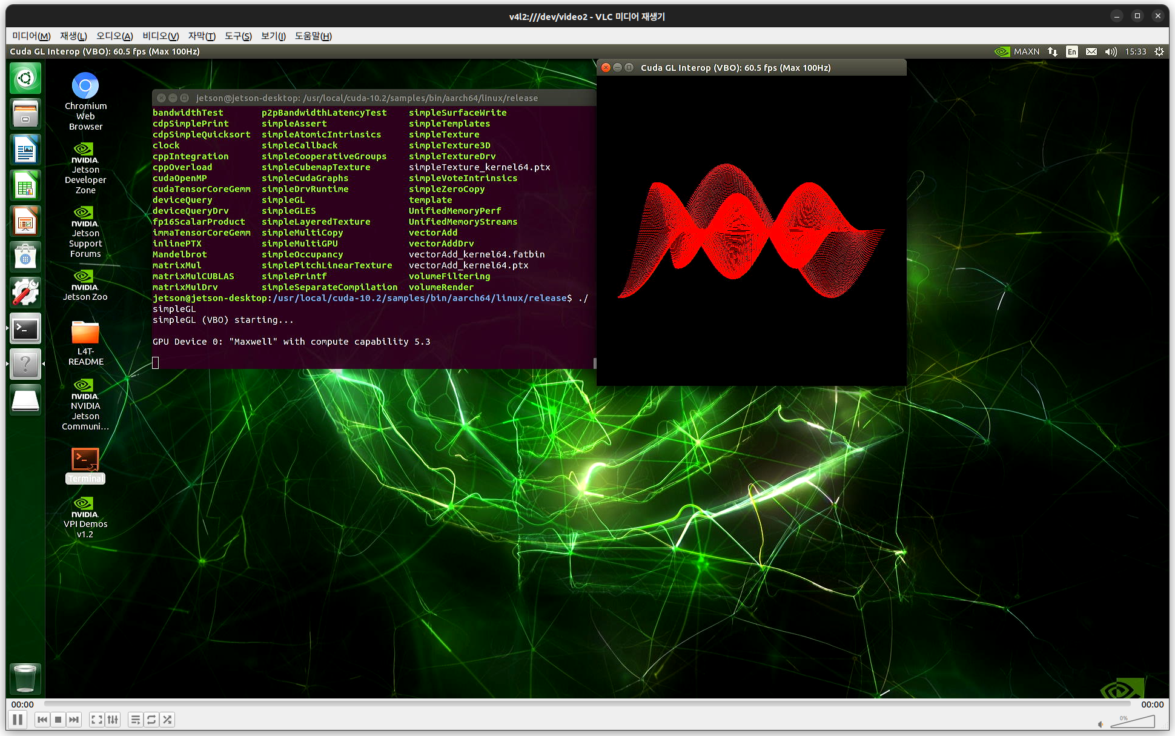The image size is (1175, 736).
Task: Open the 미디어(M) menu
Action: pos(31,36)
